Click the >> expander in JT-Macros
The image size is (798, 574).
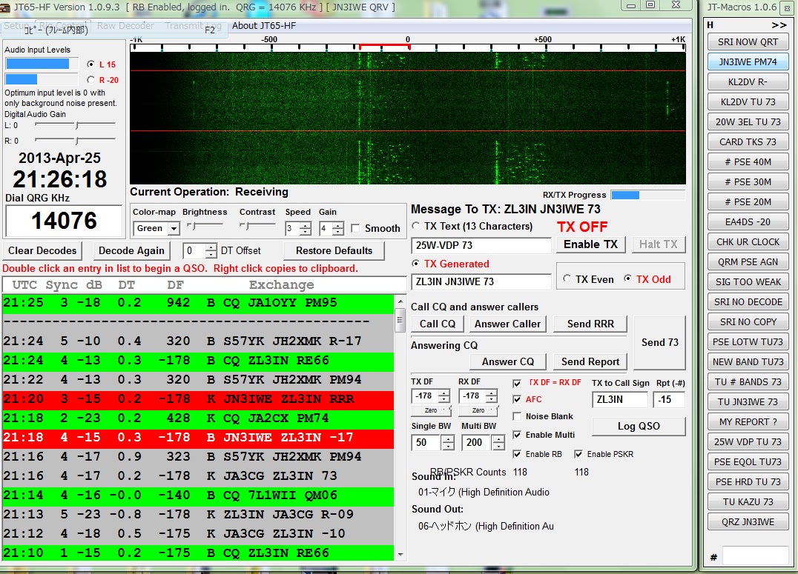tap(779, 25)
